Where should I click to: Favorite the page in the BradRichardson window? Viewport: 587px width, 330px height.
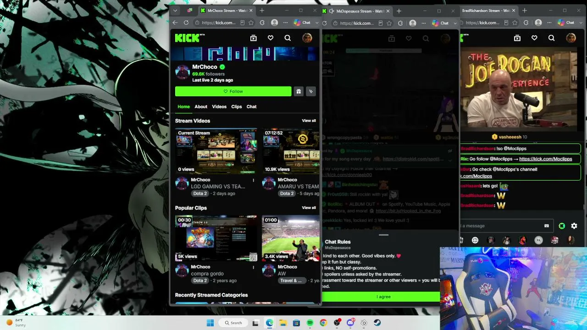pyautogui.click(x=515, y=22)
